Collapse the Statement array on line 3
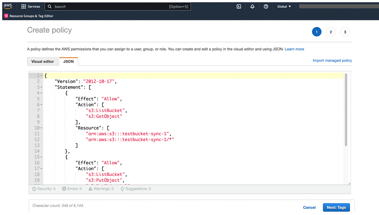This screenshot has height=215, width=379. click(x=41, y=87)
